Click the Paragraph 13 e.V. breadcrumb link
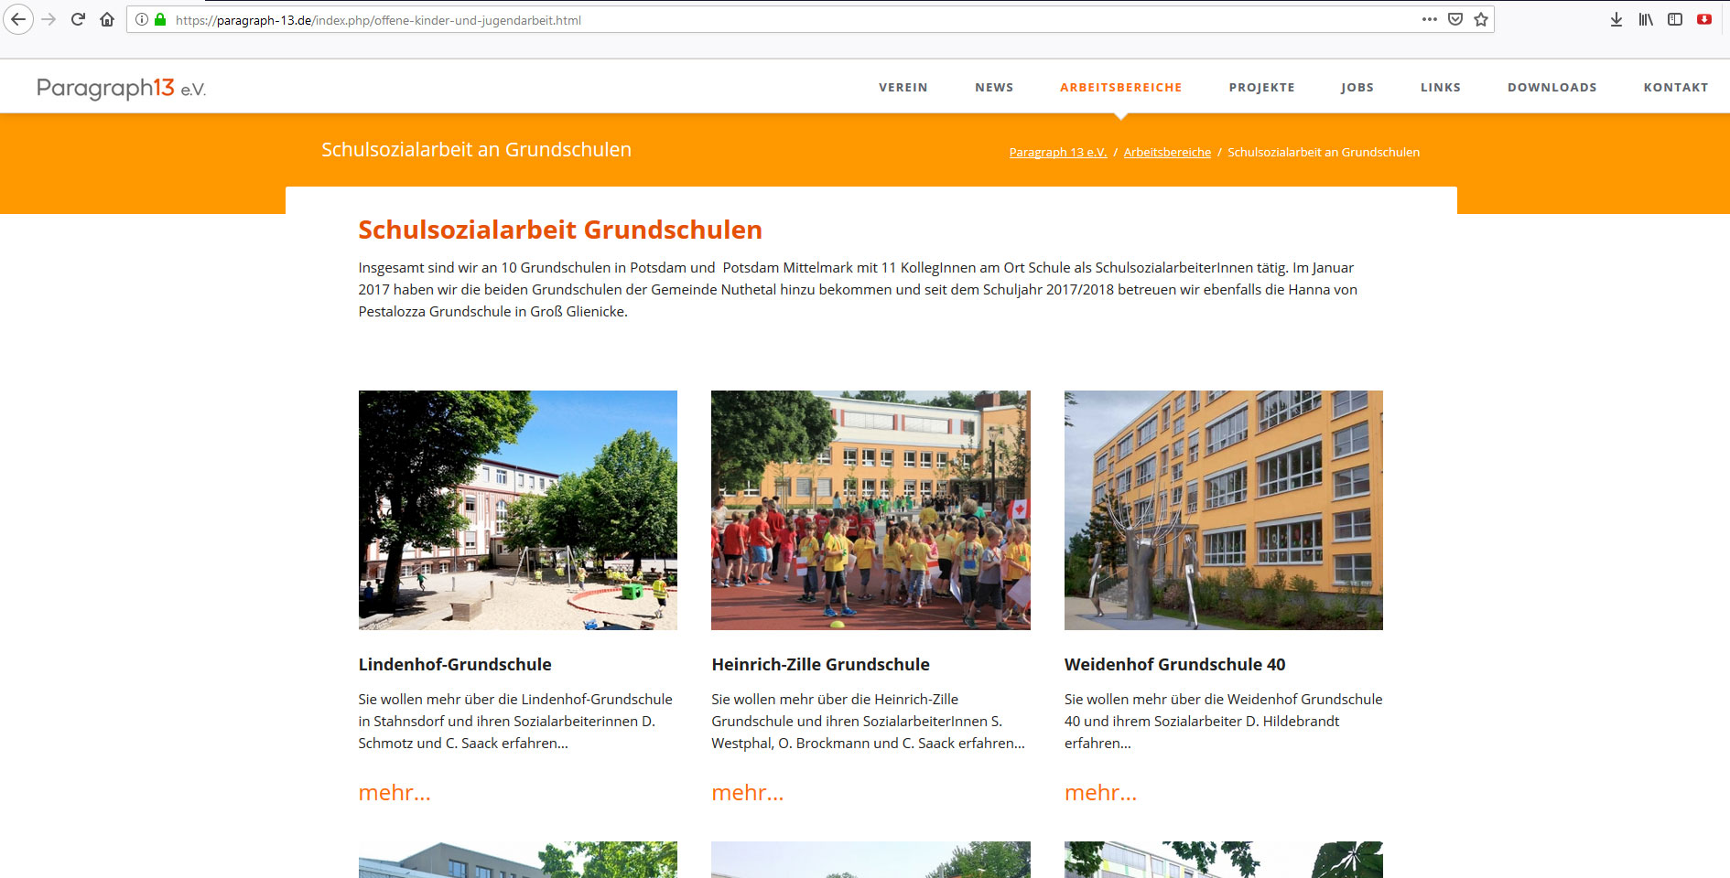This screenshot has width=1730, height=878. pyautogui.click(x=1058, y=153)
